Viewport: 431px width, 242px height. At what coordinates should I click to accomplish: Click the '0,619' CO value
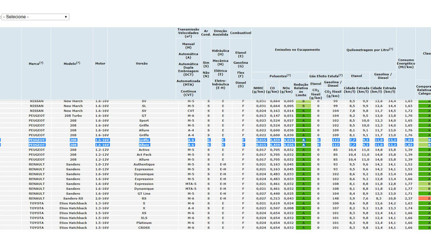point(274,204)
